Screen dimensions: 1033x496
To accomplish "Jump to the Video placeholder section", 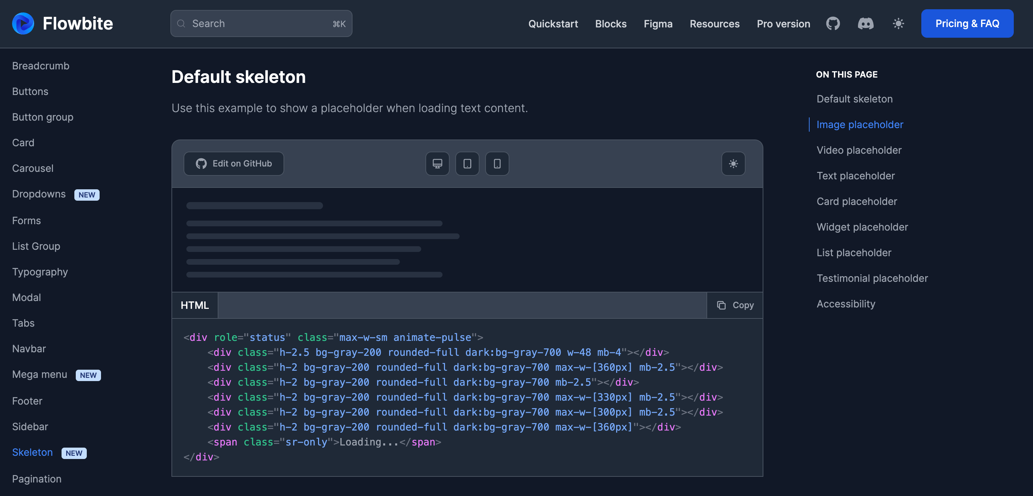I will point(859,150).
